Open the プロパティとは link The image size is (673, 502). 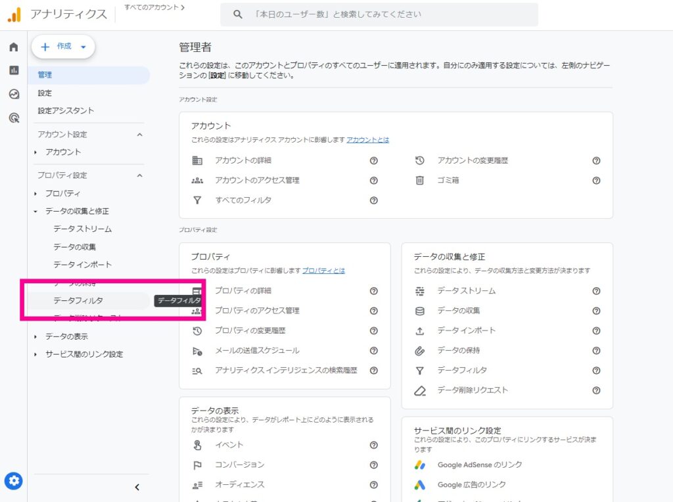323,270
